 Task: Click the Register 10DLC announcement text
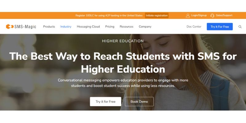[x=109, y=16]
